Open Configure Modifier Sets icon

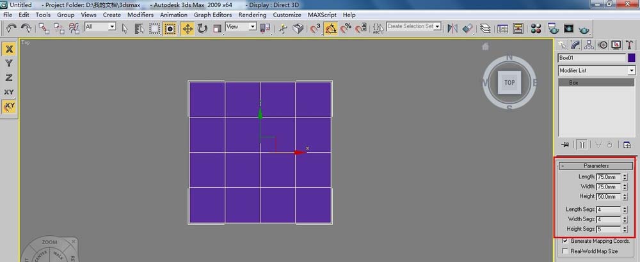[x=627, y=144]
